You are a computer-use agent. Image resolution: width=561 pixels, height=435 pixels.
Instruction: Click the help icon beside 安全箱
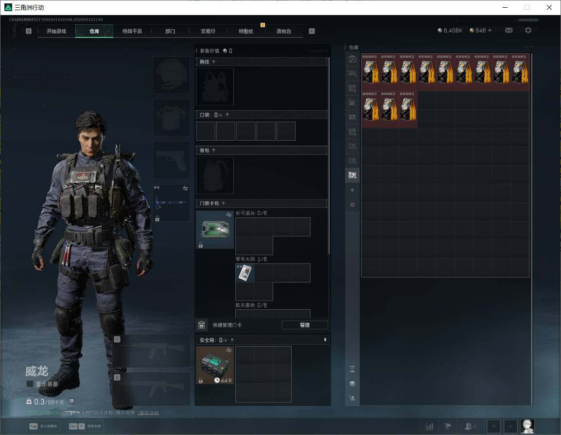point(232,340)
